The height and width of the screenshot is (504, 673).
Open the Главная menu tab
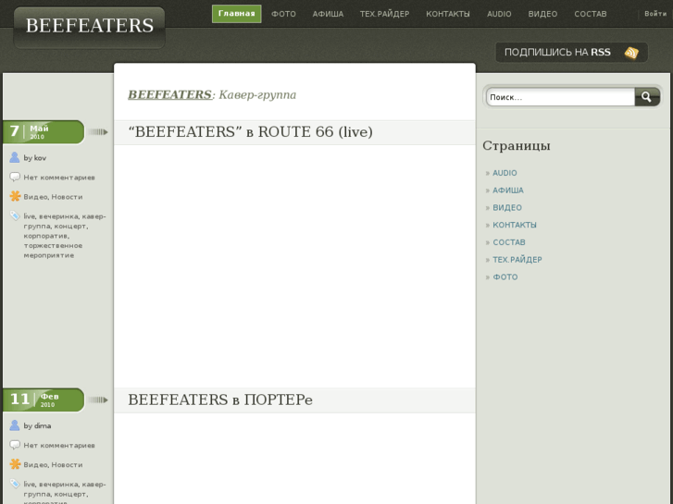pos(236,14)
